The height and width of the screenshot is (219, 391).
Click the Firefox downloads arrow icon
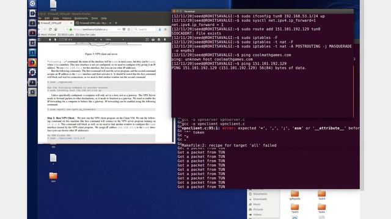160,29
